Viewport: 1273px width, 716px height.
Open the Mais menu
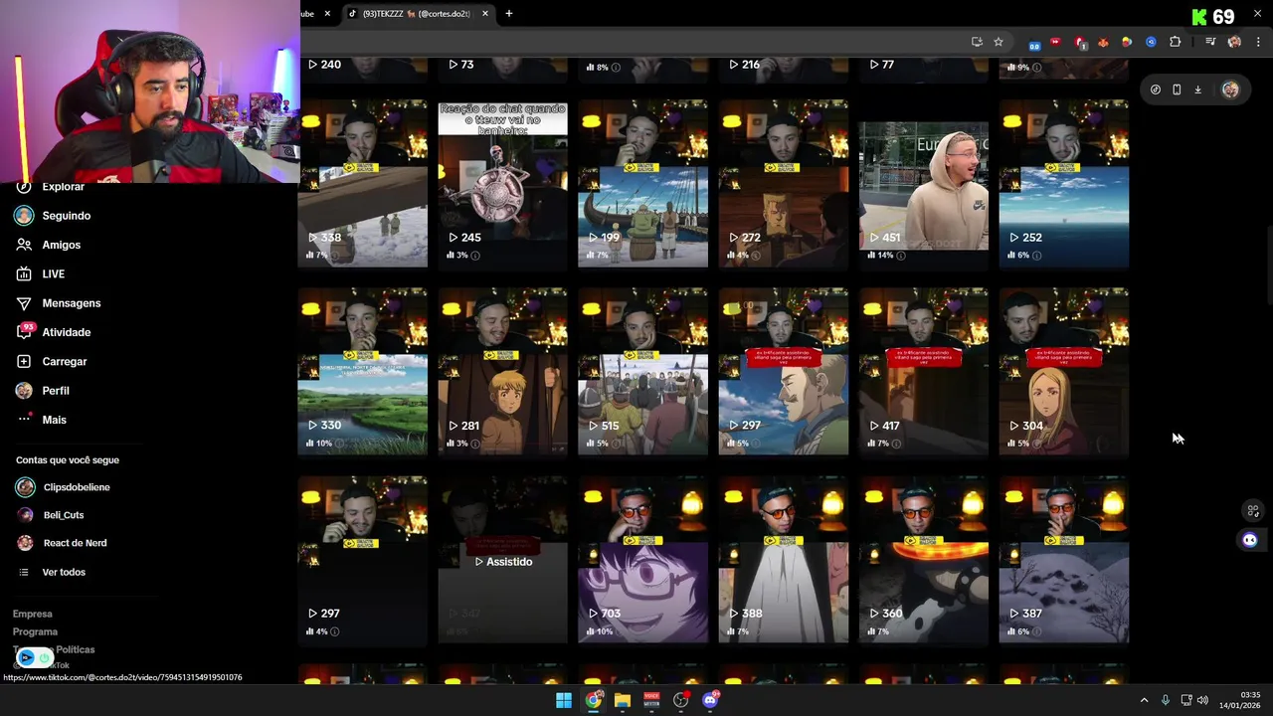54,420
